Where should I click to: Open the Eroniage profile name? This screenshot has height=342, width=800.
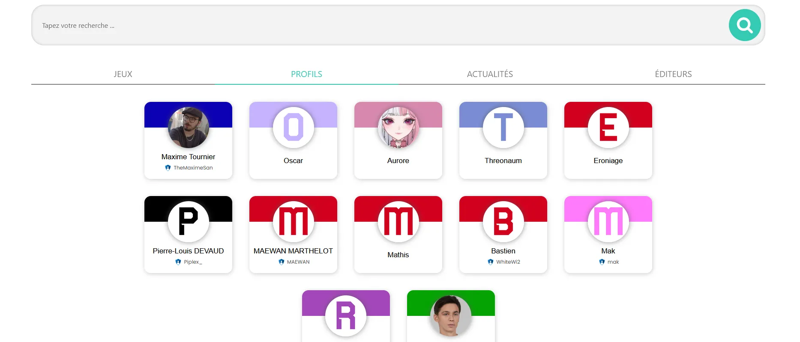tap(608, 161)
